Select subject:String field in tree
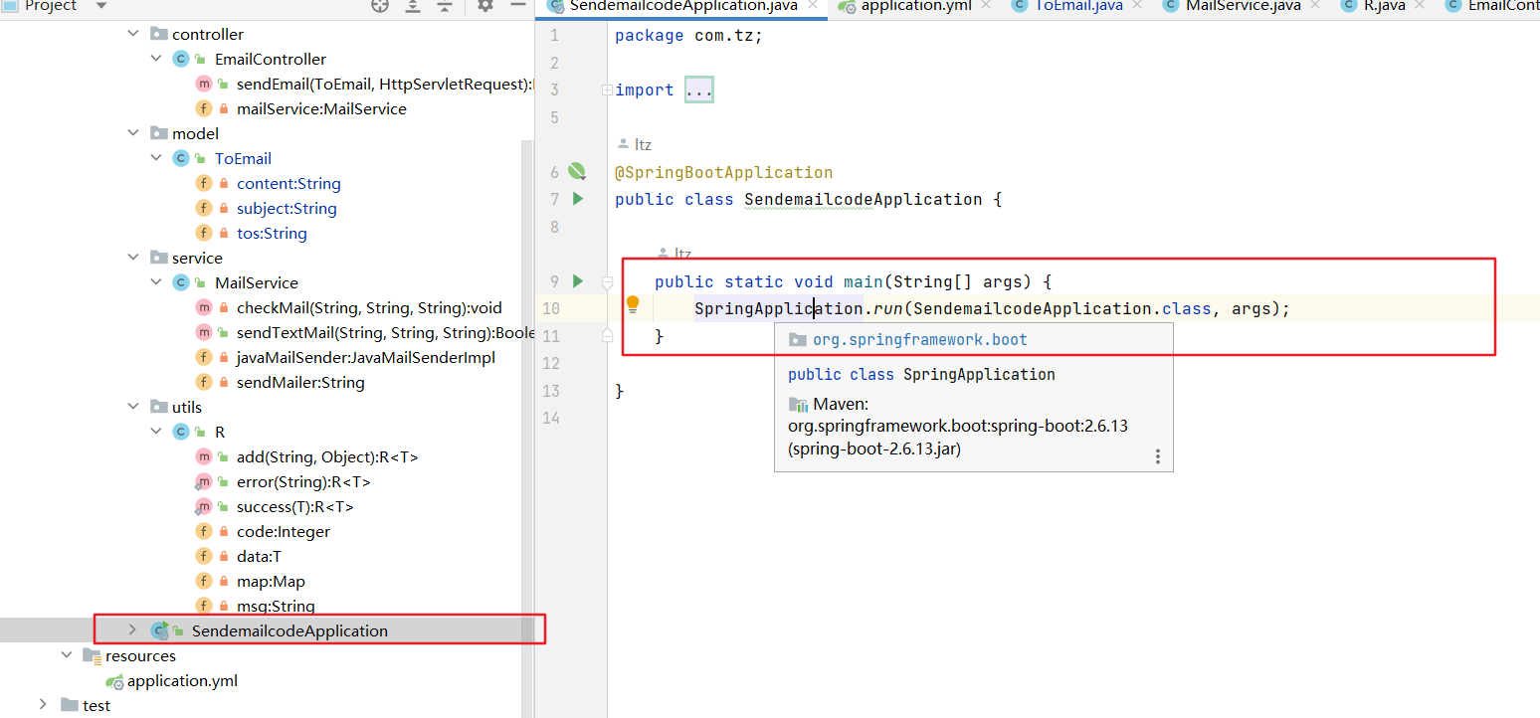The width and height of the screenshot is (1540, 718). click(287, 208)
